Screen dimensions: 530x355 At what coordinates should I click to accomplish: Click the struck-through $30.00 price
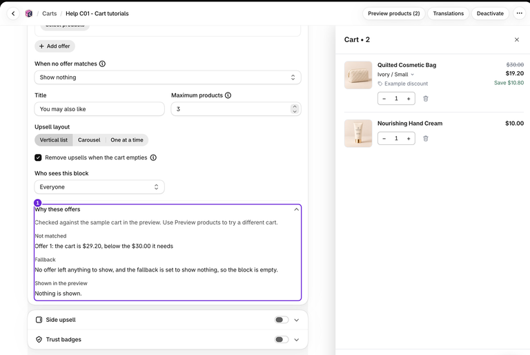(515, 65)
